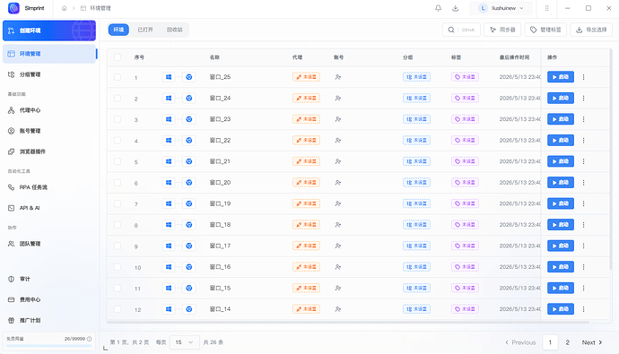Open the more-options menu for 窗口_21
The height and width of the screenshot is (354, 619).
pos(583,161)
